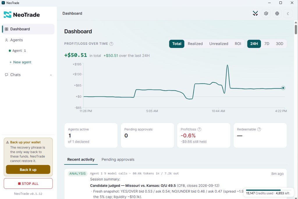Click the Redeemable card
Screen dimensions: 298x199
coord(260,135)
